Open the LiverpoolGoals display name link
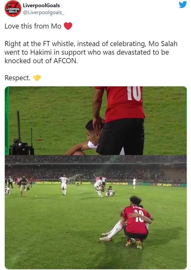Screen dimensions: 191x270 [x=41, y=5]
